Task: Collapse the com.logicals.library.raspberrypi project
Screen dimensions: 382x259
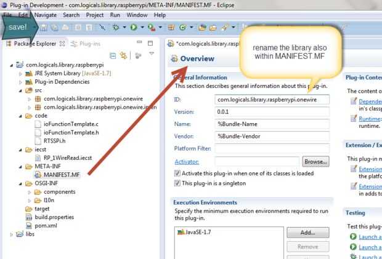Action: (x=12, y=65)
